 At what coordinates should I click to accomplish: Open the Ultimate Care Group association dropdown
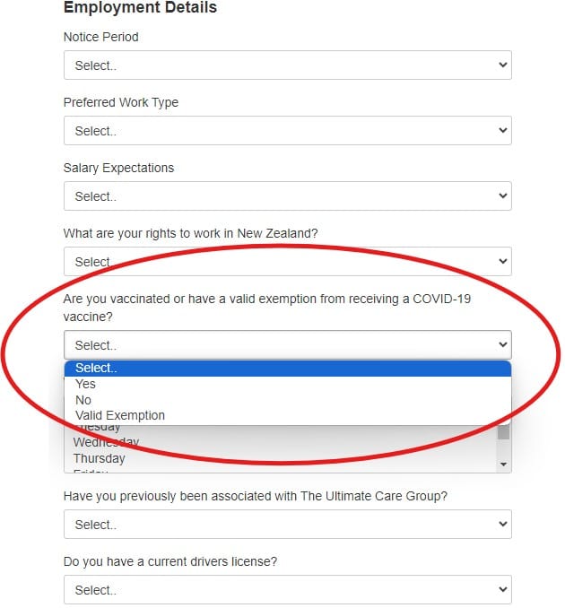pos(287,525)
